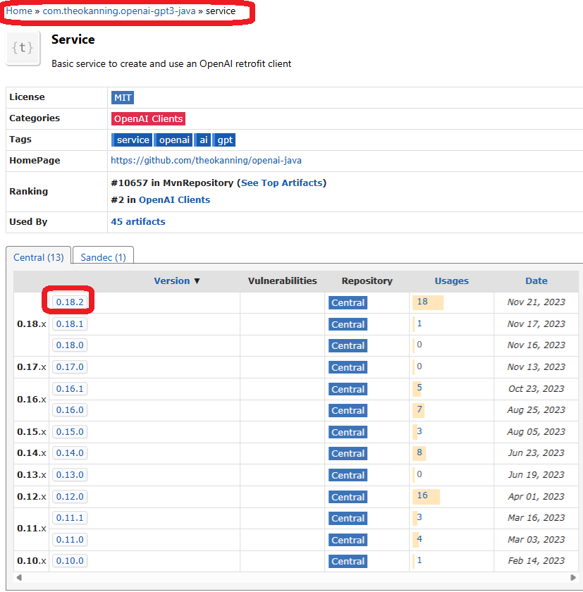
Task: Open the 5 usages of 0.16.1
Action: (419, 388)
